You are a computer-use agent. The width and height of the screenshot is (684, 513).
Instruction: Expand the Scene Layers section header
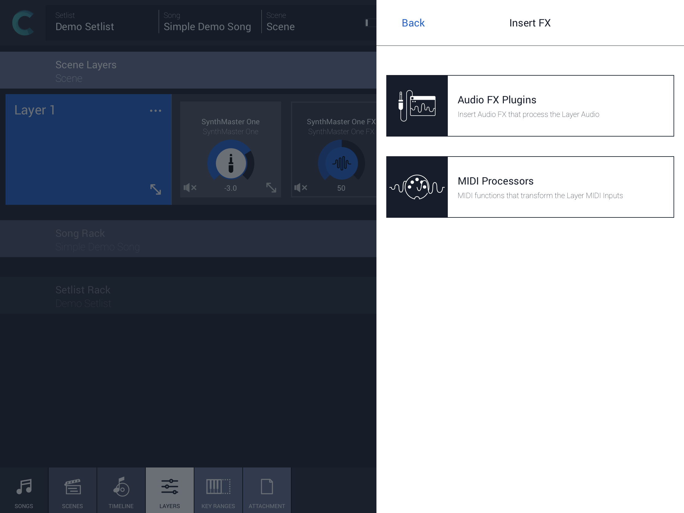tap(188, 70)
